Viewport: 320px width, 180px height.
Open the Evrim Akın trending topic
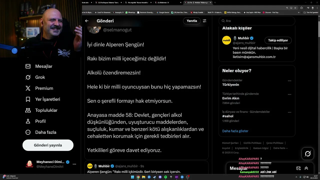(231, 98)
